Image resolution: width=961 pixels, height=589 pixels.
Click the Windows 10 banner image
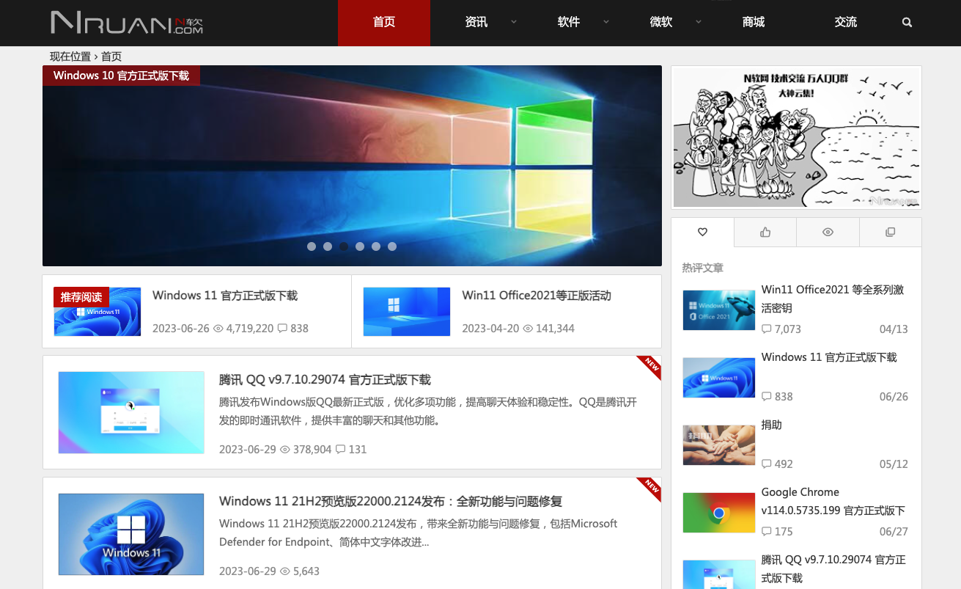tap(352, 166)
